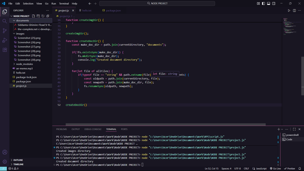Screen dimensions: 304x171
Task: Click the UTF-8 encoding indicator
Action: point(238,168)
